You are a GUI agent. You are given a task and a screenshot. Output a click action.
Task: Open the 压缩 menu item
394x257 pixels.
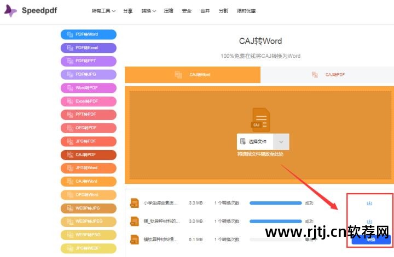point(169,11)
